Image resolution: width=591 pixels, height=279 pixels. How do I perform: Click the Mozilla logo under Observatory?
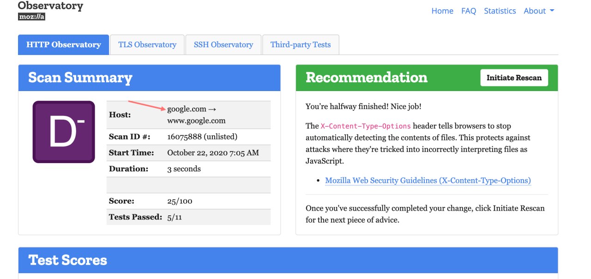click(x=31, y=17)
